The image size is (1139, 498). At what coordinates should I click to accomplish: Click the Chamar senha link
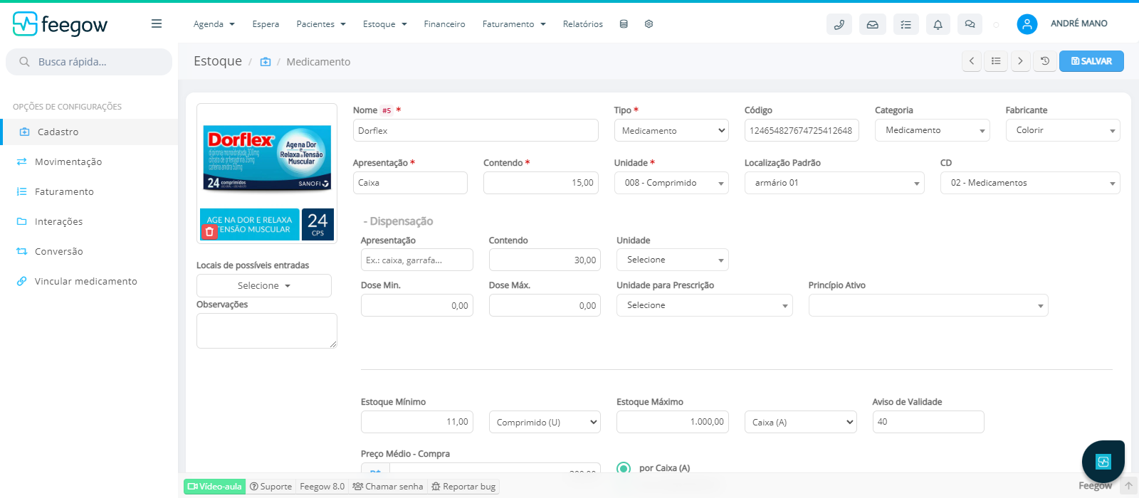pos(388,487)
